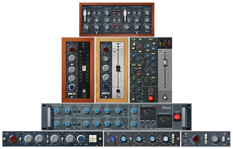The height and width of the screenshot is (149, 233).
Task: Adjust output knob under the 88RS fader
Action: click(x=165, y=98)
